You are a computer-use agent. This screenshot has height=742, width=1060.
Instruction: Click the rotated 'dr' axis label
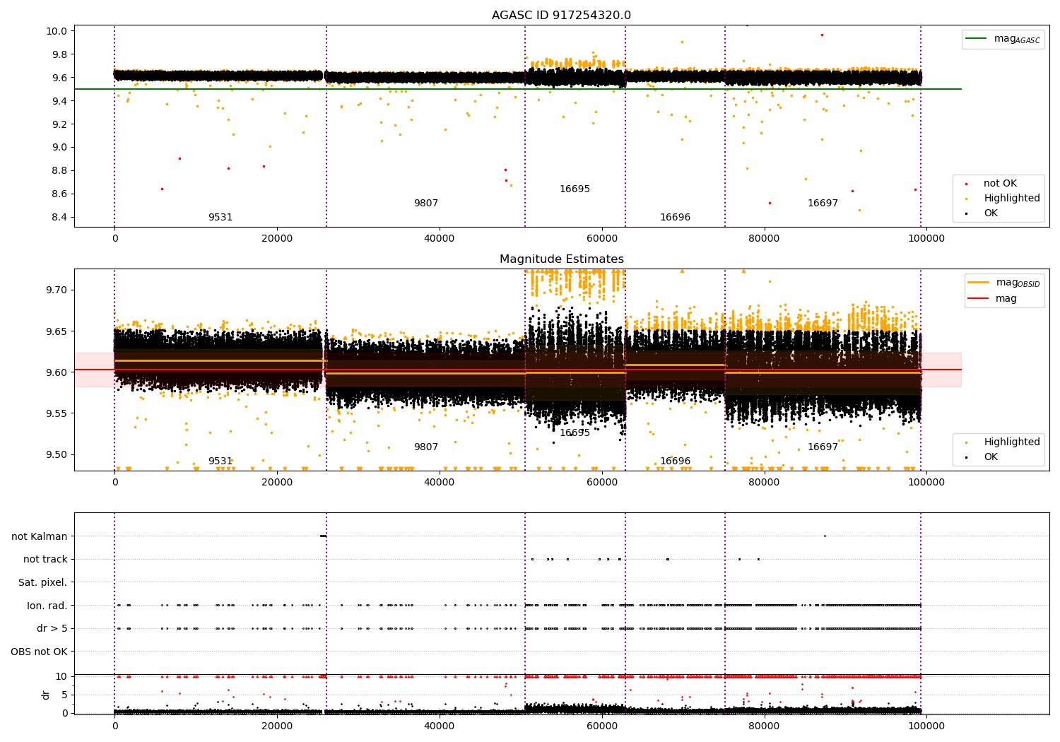point(46,695)
